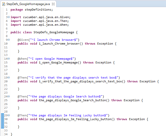Click closing brace on line 32
166x136 pixels.
[x=18, y=127]
